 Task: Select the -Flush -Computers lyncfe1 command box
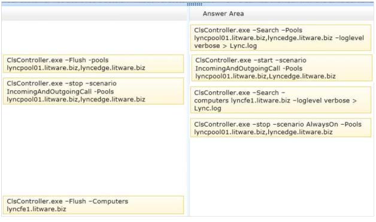click(x=93, y=205)
